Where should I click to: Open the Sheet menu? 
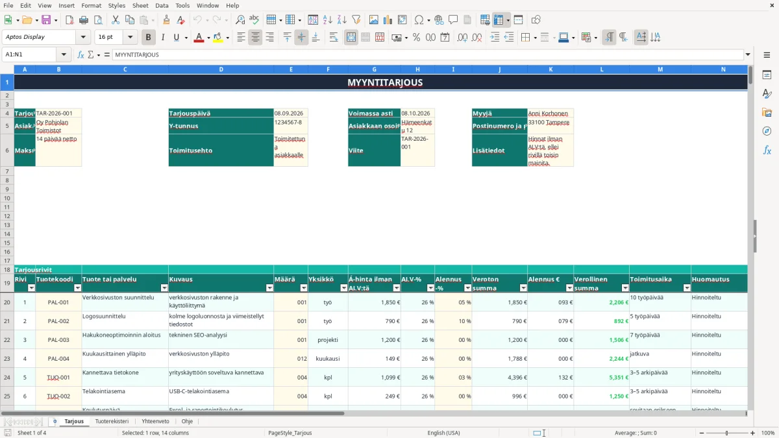point(140,5)
